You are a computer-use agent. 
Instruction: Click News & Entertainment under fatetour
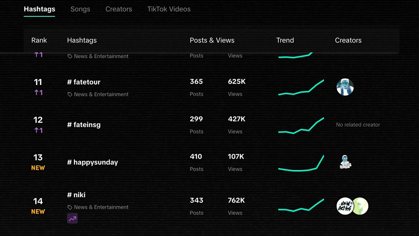pos(101,94)
